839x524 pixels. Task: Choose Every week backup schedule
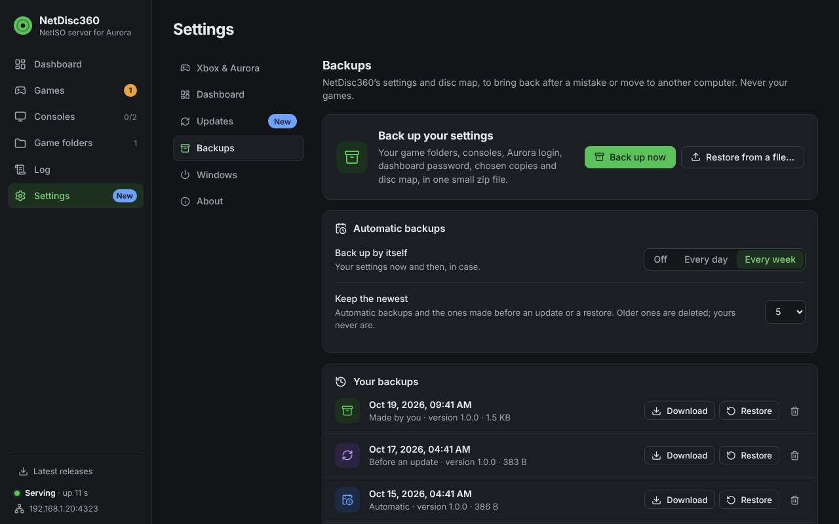[x=770, y=259]
